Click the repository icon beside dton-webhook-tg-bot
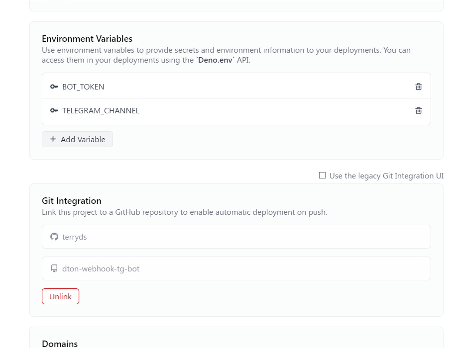 click(x=54, y=268)
